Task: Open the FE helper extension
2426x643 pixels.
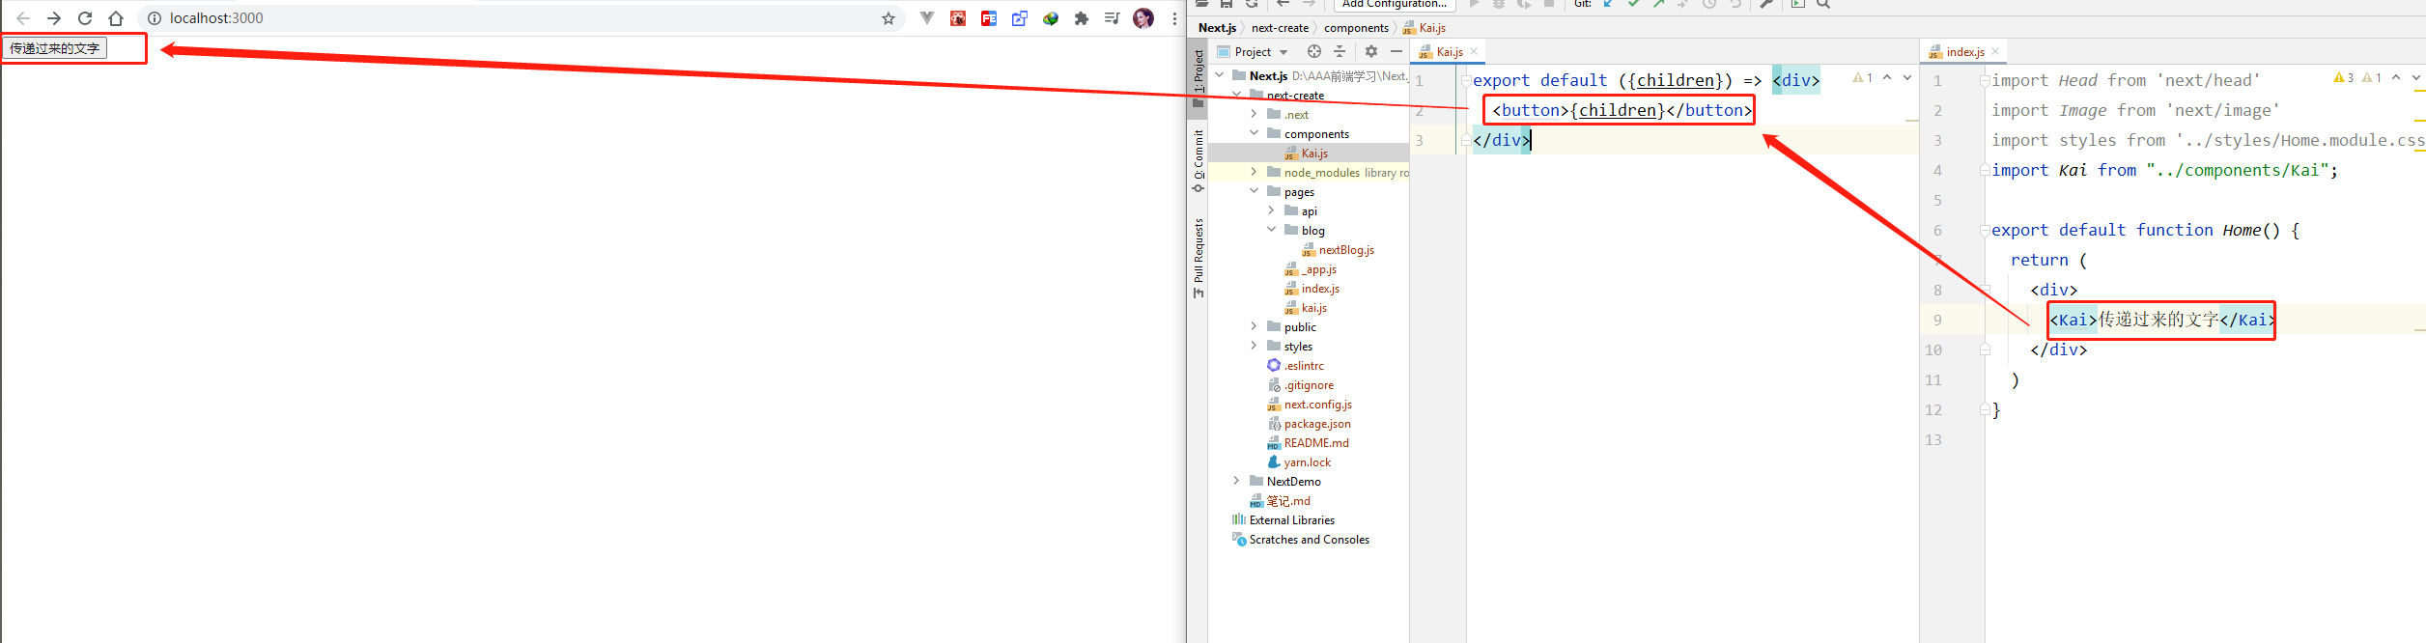Action: (x=989, y=18)
